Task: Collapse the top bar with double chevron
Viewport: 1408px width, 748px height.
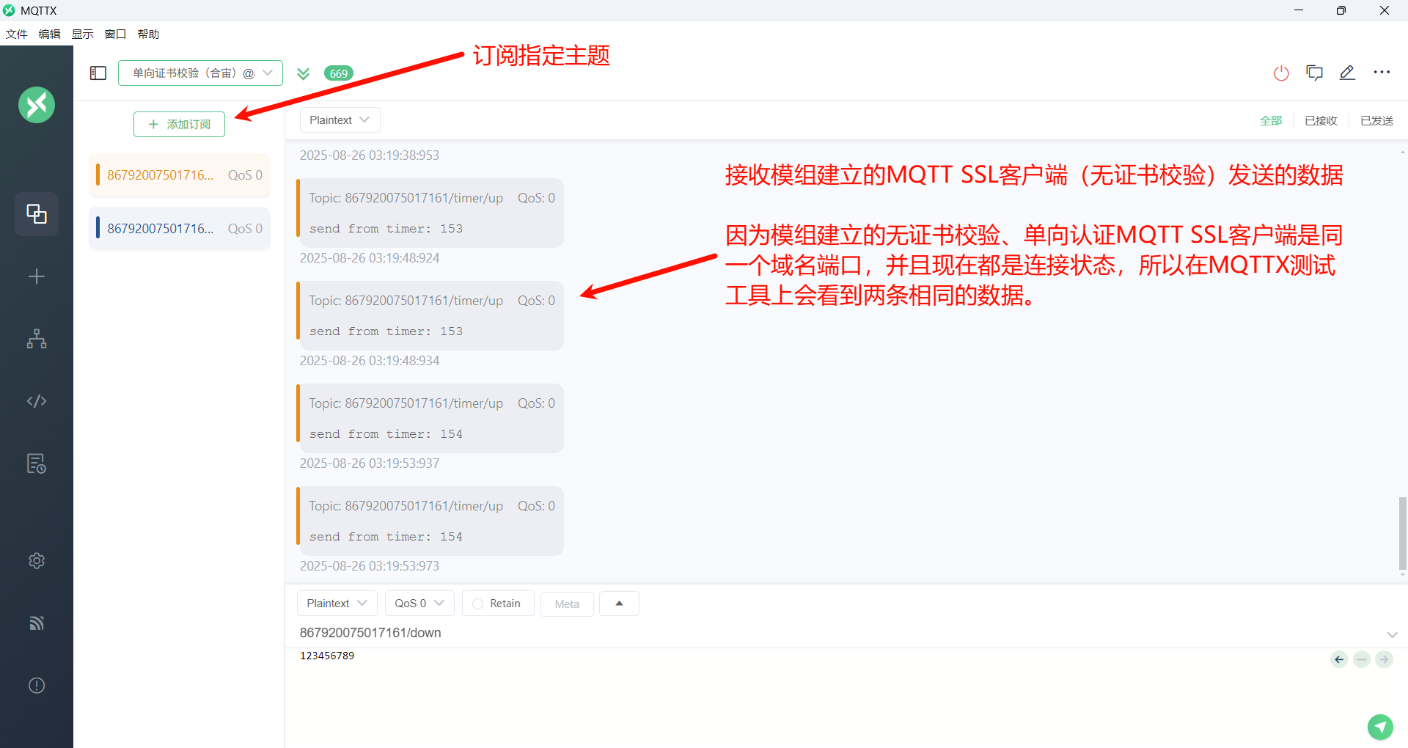Action: tap(304, 73)
